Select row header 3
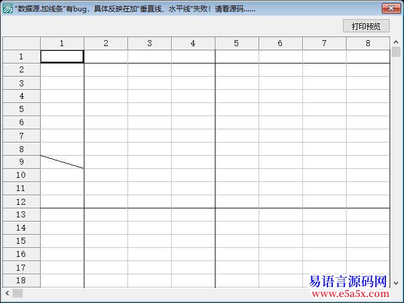Screen dimensions: 404x303 tap(22, 83)
